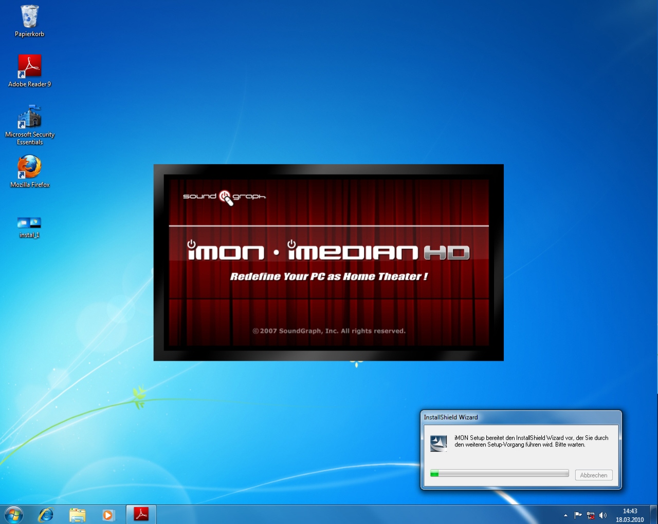658x524 pixels.
Task: Click the iMON Setup preparation message text
Action: tap(531, 441)
